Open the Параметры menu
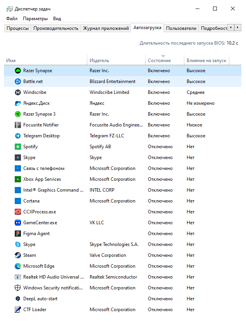 pos(35,19)
